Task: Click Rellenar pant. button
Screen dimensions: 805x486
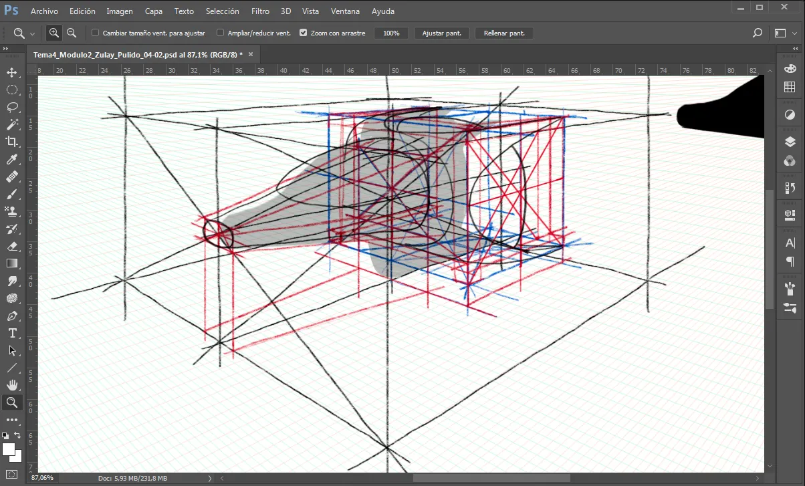Action: (504, 33)
